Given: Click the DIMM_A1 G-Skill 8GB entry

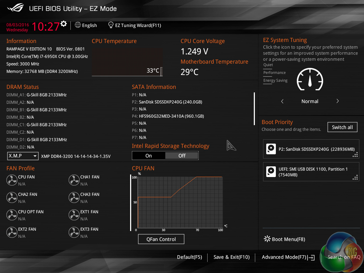Looking at the screenshot, I should tap(37, 95).
